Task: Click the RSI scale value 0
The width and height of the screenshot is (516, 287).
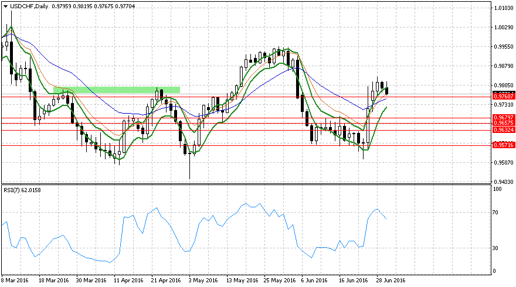Action: (x=494, y=271)
